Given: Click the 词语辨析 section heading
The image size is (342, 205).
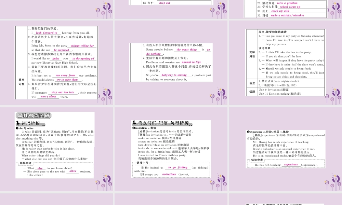Looking at the screenshot, I should (30, 124).
